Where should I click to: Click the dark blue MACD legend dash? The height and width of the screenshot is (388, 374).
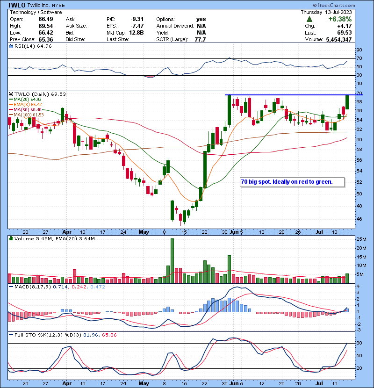coord(11,287)
